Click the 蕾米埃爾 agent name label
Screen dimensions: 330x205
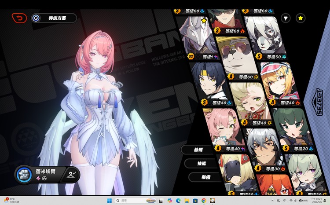tap(45, 171)
